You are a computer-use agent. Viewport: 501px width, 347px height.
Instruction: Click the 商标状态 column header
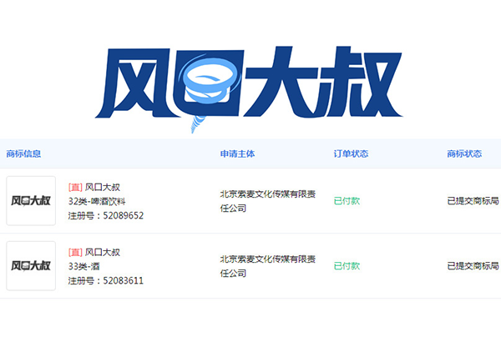pos(464,154)
